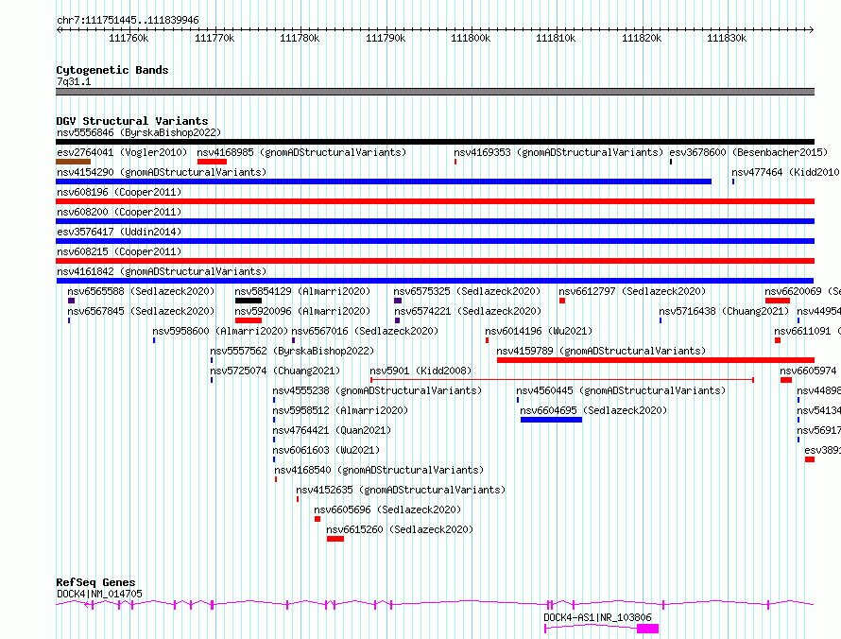Open nsv6615260 (Sedlazeck2020) label

[400, 529]
